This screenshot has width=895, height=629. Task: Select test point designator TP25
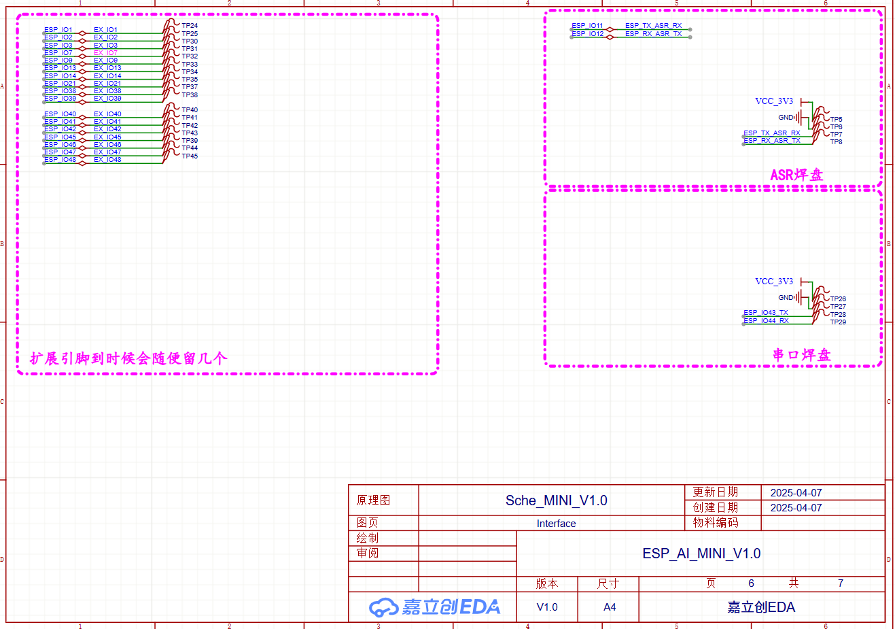(190, 34)
